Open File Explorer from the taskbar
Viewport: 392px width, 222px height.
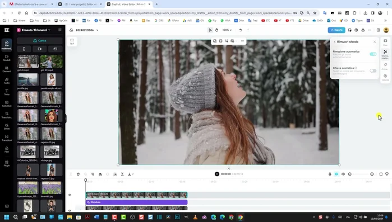(70, 217)
